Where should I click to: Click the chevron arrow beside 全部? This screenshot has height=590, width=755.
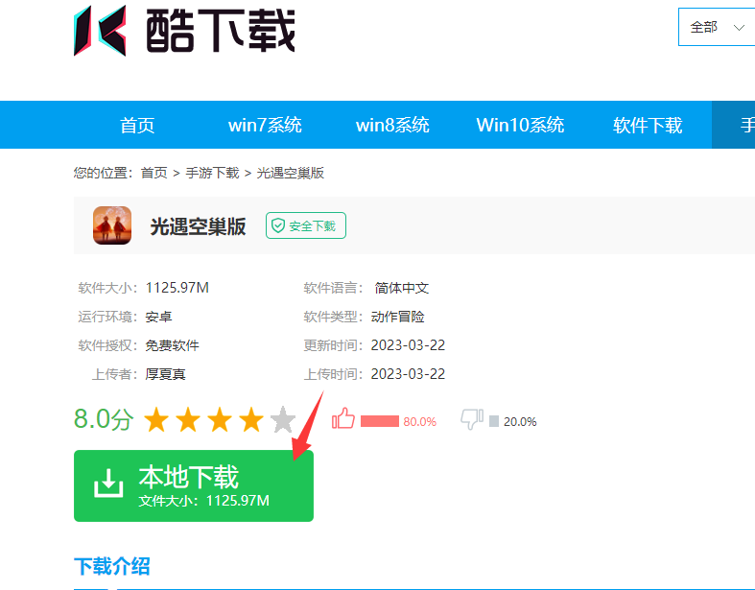739,28
